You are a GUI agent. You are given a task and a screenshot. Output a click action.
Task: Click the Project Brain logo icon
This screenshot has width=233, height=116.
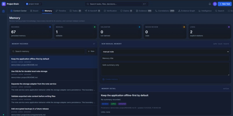(4, 4)
